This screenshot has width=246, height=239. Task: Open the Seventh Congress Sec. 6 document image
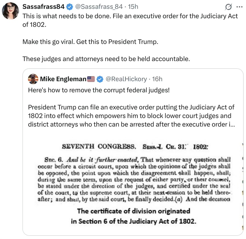134,174
